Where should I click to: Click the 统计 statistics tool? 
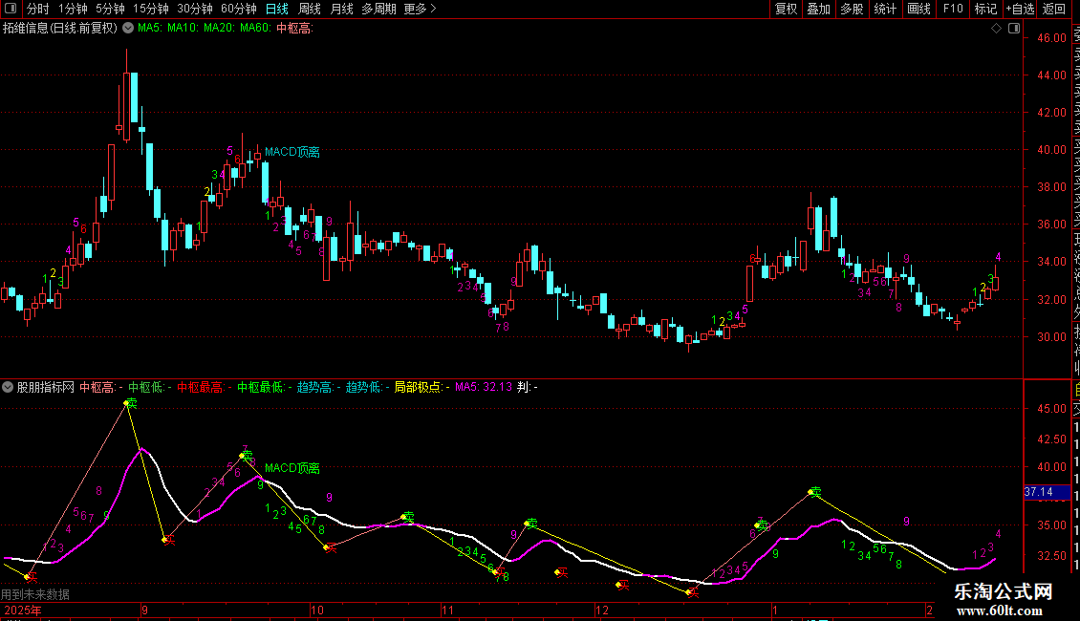(x=885, y=9)
